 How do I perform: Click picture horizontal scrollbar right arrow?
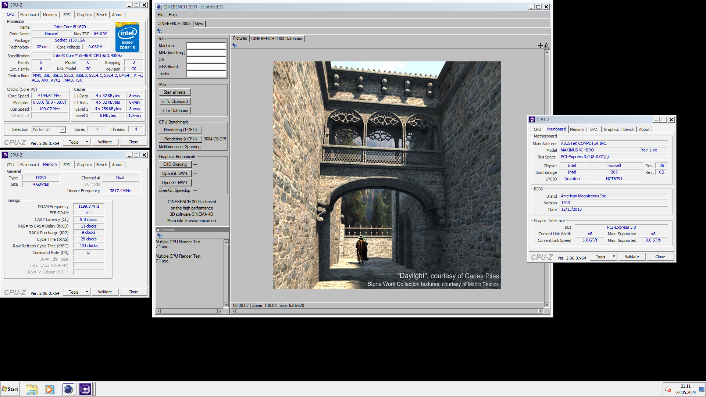click(x=541, y=311)
